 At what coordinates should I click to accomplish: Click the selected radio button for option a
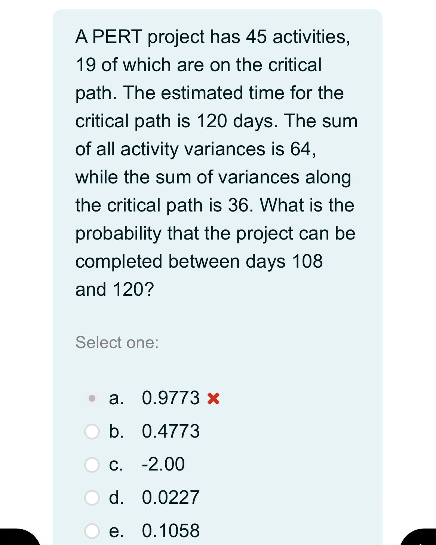coord(92,398)
